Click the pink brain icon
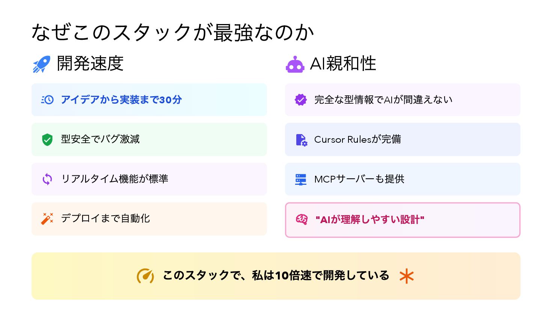This screenshot has height=311, width=552. pos(302,220)
